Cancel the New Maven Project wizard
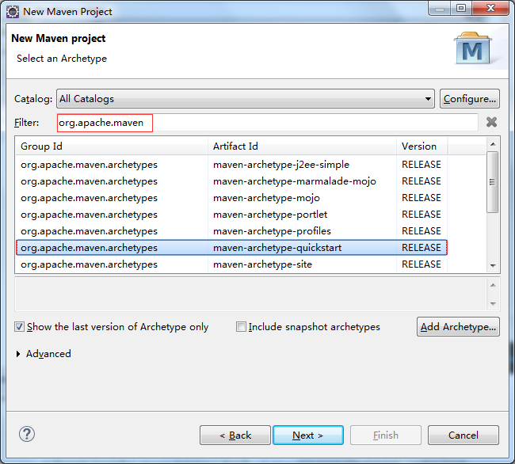 tap(463, 435)
